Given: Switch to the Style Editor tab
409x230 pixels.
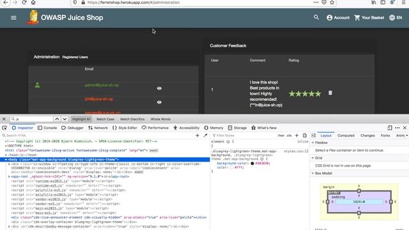Looking at the screenshot, I should click(125, 128).
